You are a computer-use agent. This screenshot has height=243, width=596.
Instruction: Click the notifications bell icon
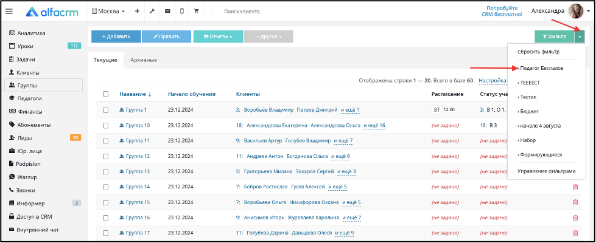coord(212,12)
